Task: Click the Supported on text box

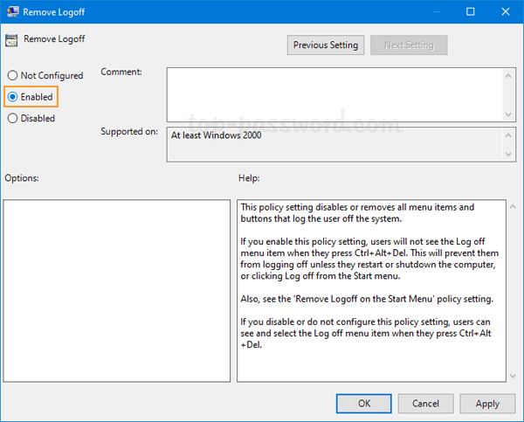Action: [x=334, y=144]
